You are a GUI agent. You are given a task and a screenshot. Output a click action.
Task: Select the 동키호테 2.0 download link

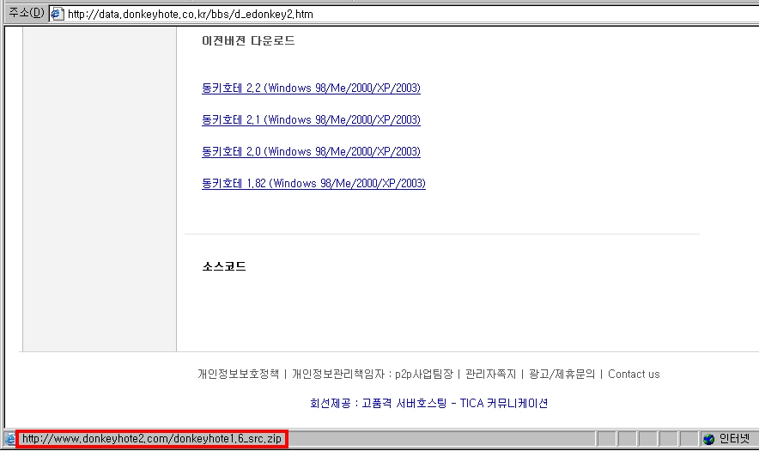(311, 151)
